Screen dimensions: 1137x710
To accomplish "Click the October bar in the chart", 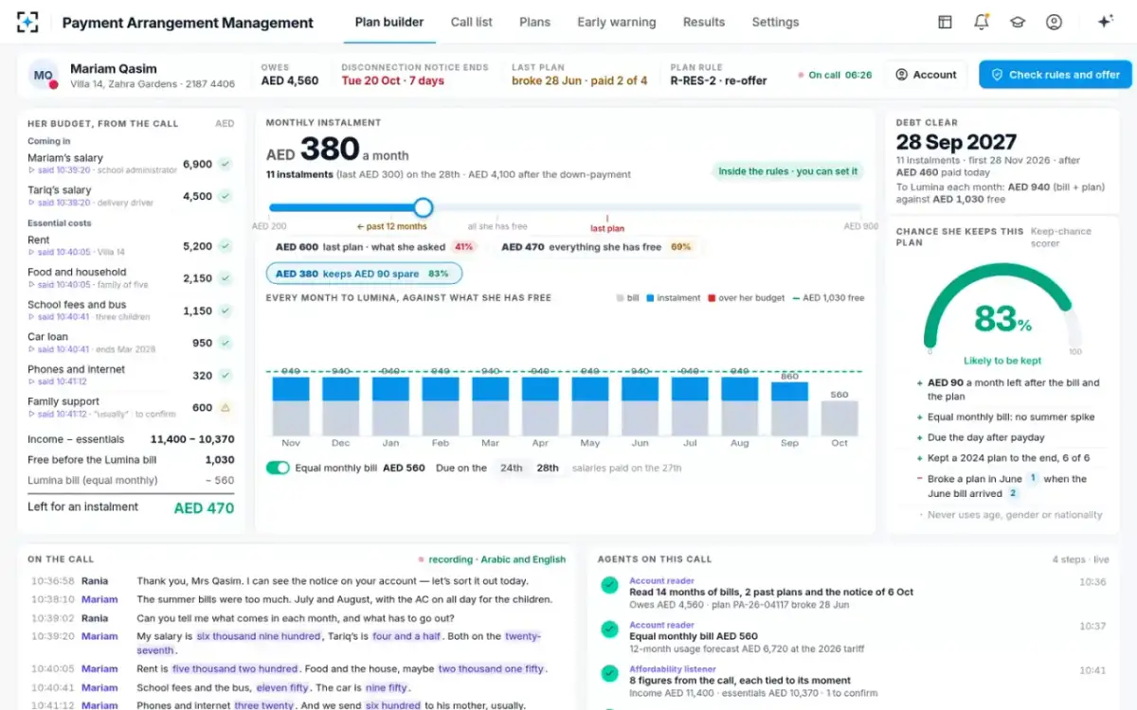I will pyautogui.click(x=839, y=418).
